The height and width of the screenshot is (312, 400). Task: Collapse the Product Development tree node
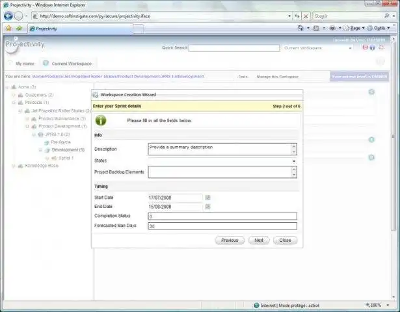27,127
